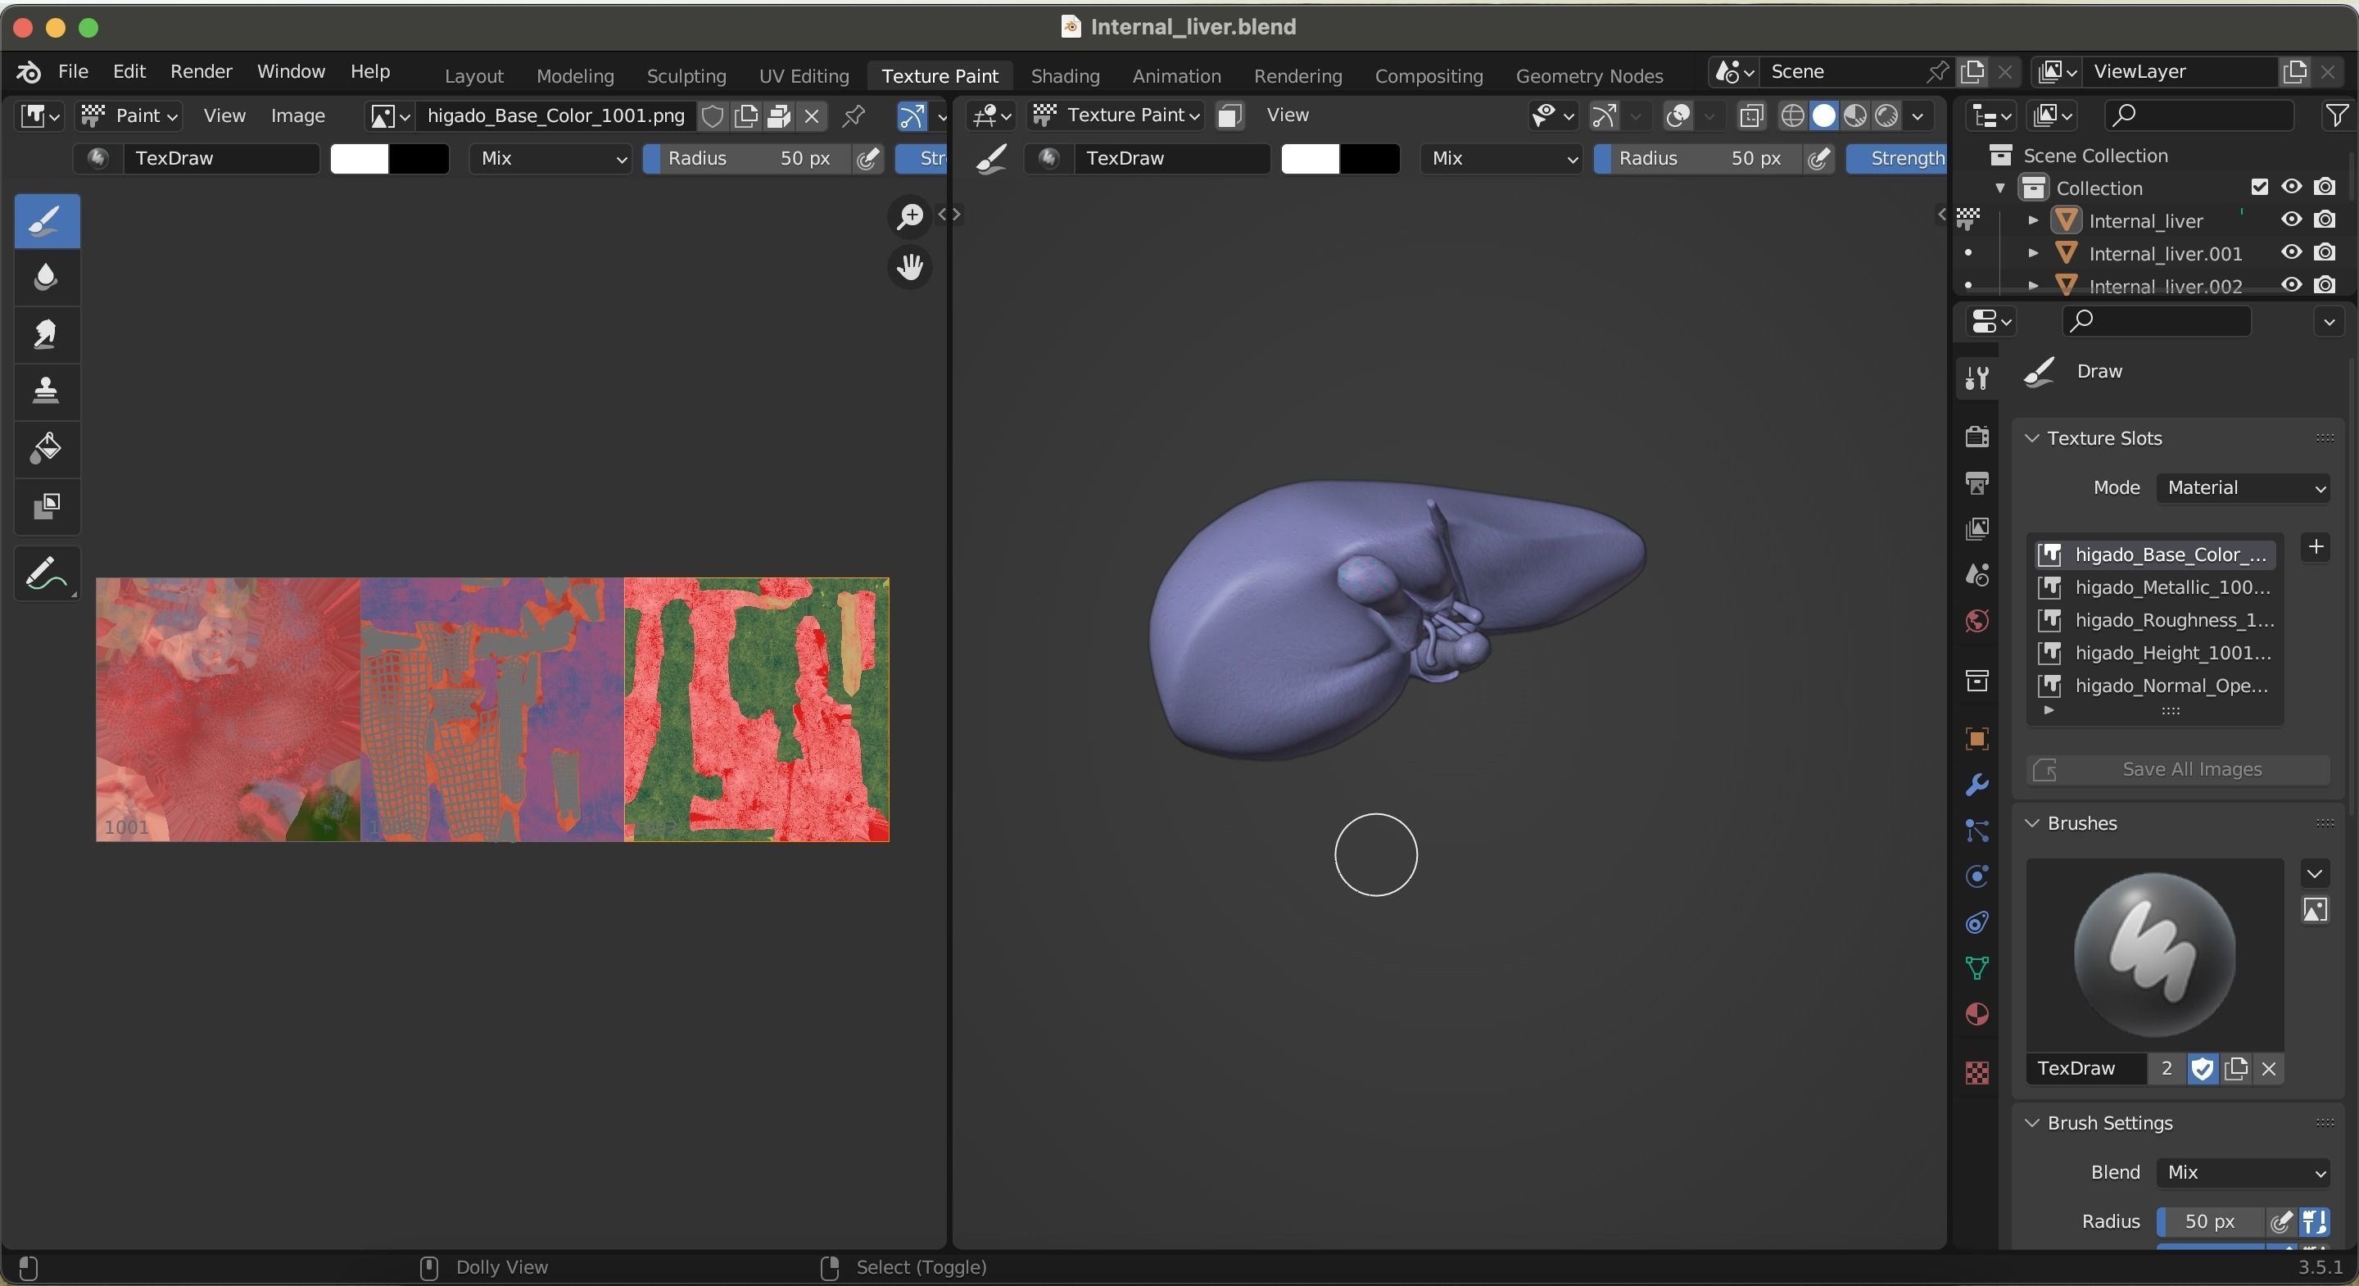The height and width of the screenshot is (1286, 2359).
Task: Toggle fake user shield for higado_Base_Color image
Action: (713, 115)
